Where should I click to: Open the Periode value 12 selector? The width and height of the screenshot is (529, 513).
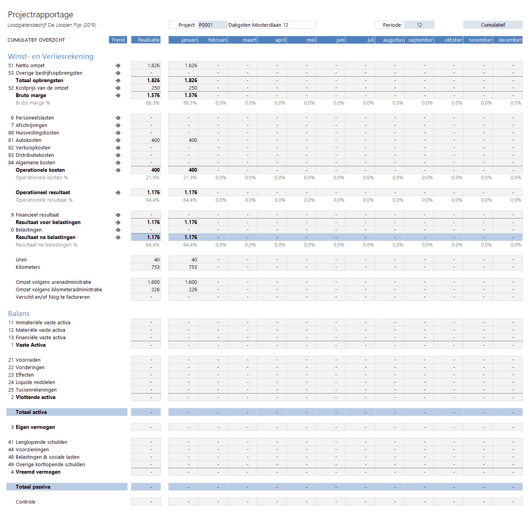419,25
